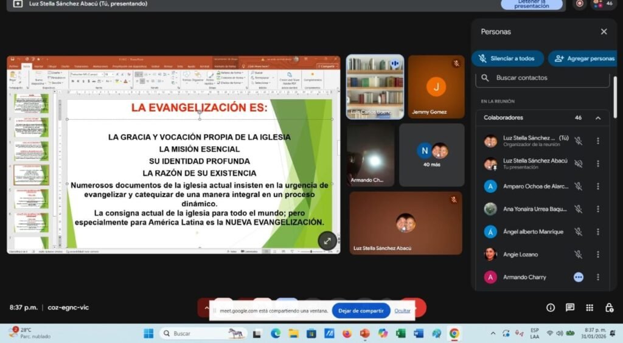Open more options for Armando Charry
Screen dimensions: 623x343
[598, 277]
